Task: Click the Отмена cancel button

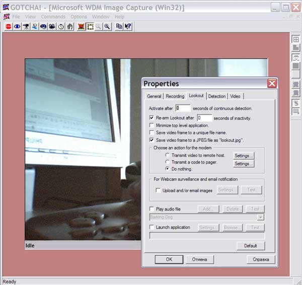Action: [199, 259]
